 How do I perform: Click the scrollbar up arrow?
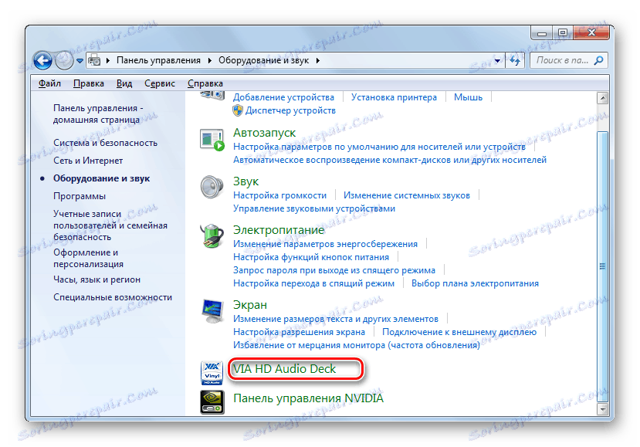click(x=602, y=98)
